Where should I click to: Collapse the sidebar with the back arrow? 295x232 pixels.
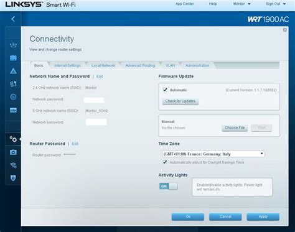tap(13, 19)
